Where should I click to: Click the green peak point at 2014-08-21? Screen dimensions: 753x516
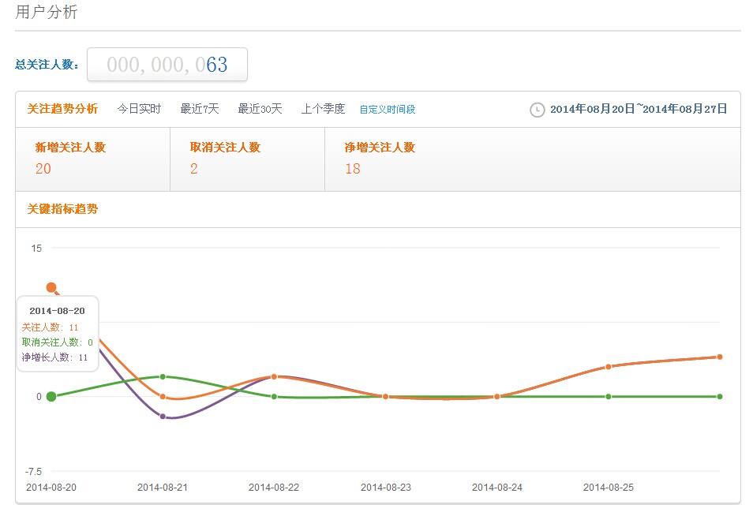click(x=163, y=376)
